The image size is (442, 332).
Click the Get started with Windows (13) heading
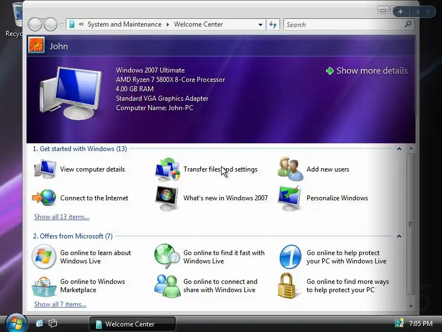point(80,149)
